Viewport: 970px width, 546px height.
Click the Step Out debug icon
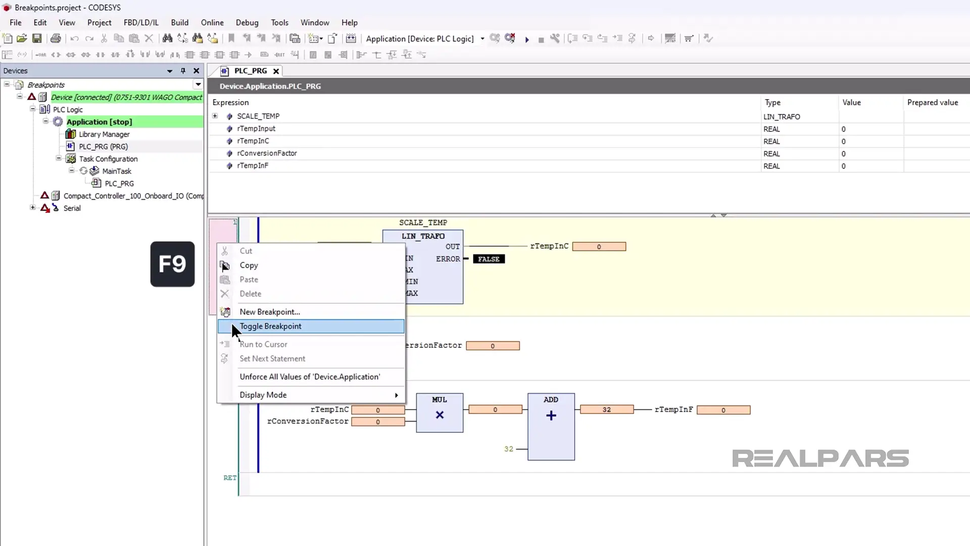[x=602, y=38]
